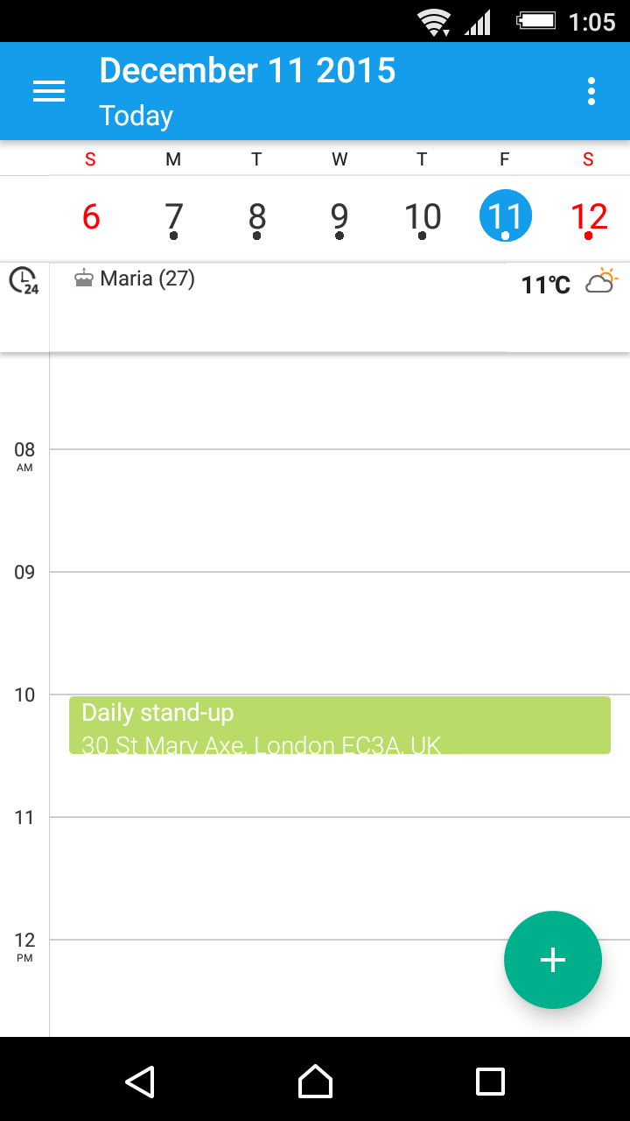Switch to Tuesday 8
Screen dimensions: 630x1121
[256, 216]
